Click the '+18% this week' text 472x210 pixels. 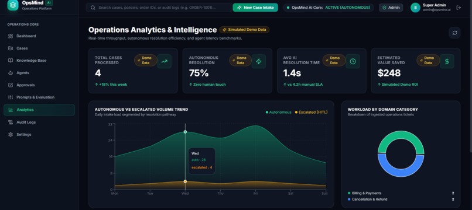click(x=113, y=85)
